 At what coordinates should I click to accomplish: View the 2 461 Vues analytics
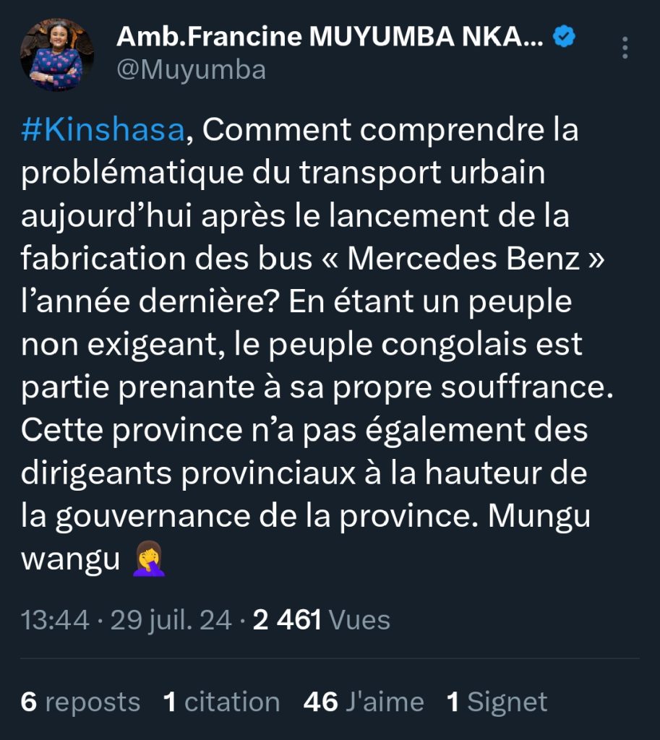coord(321,620)
